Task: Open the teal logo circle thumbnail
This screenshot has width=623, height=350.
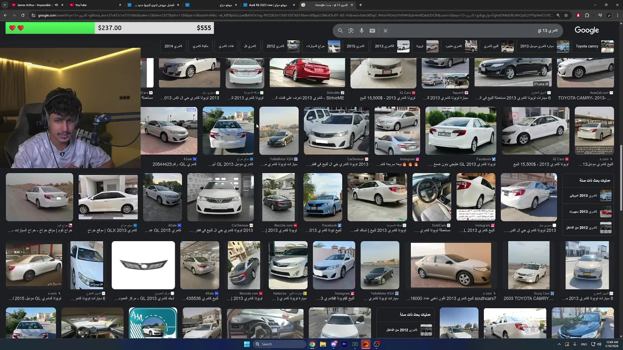Action: pyautogui.click(x=153, y=323)
